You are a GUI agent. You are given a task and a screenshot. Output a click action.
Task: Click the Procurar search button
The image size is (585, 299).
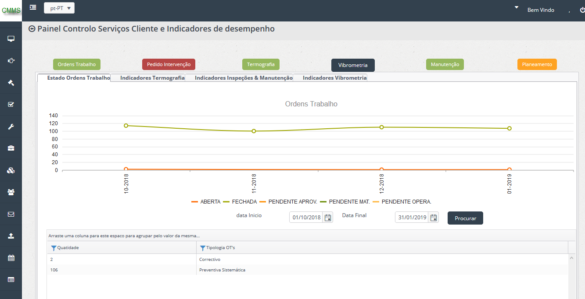[x=465, y=218]
